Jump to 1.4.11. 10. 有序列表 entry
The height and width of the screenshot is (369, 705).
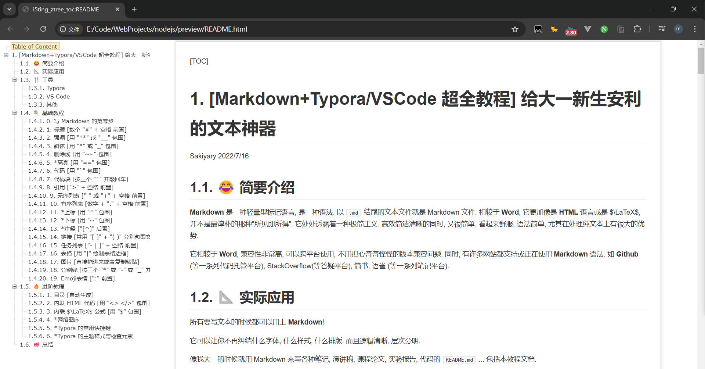point(88,204)
